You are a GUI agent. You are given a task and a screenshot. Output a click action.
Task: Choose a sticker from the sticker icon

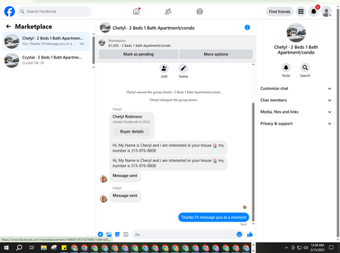coord(118,235)
